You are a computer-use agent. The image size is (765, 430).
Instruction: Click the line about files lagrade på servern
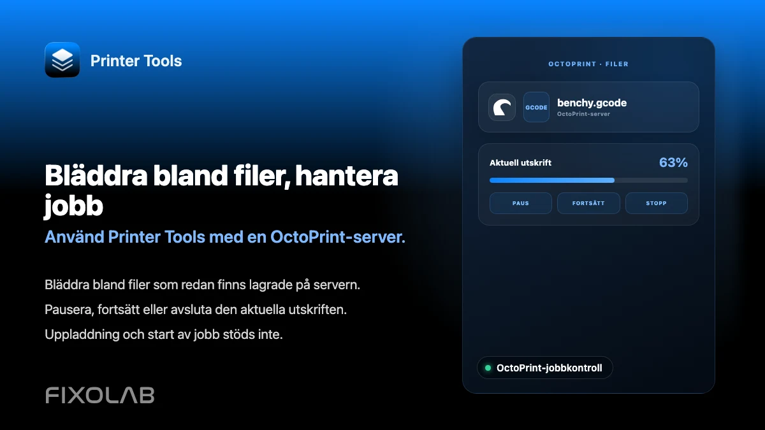[x=203, y=285]
